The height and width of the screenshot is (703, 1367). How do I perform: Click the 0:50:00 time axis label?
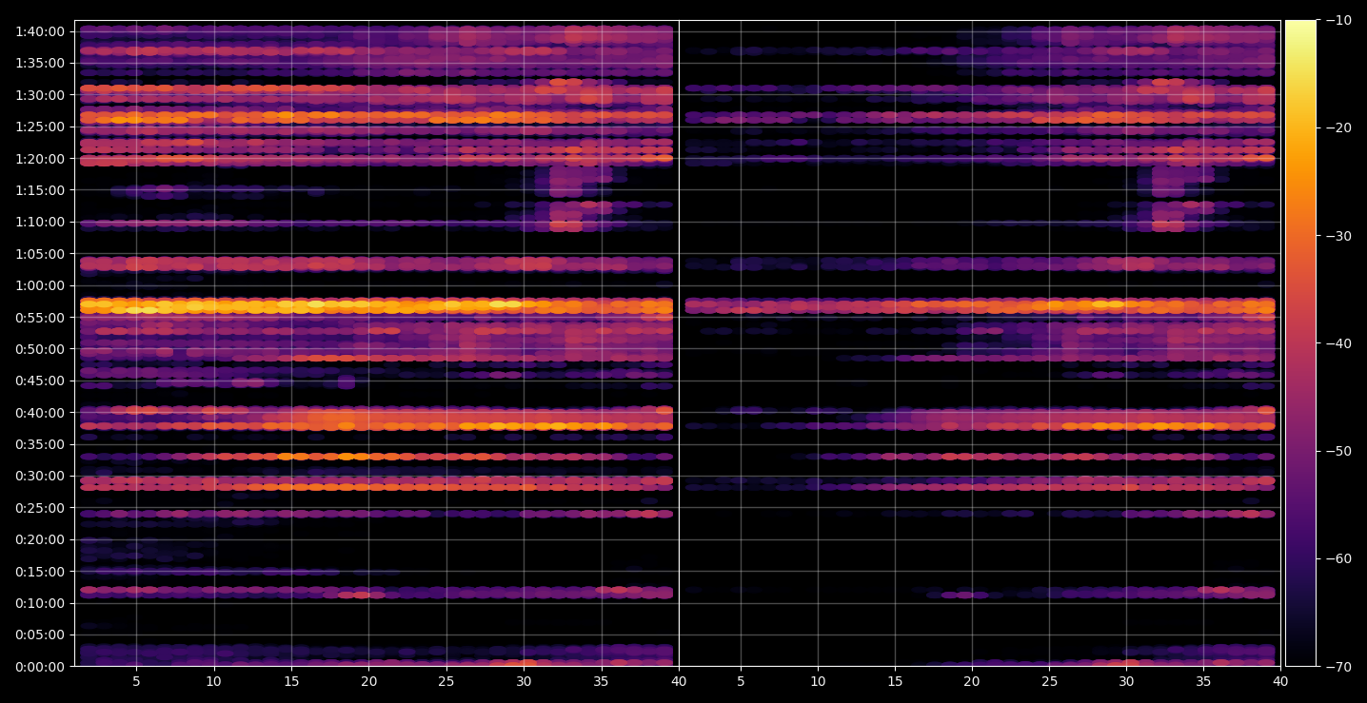[40, 349]
